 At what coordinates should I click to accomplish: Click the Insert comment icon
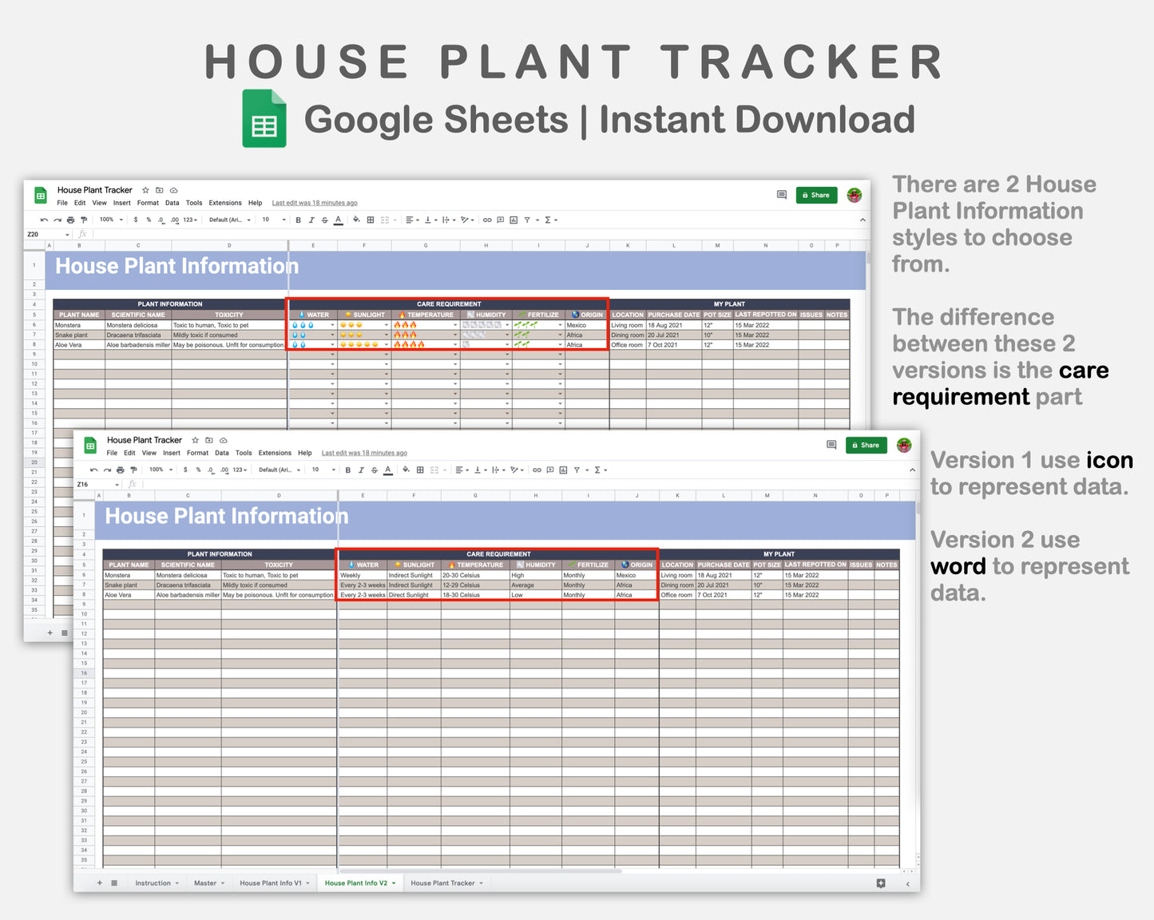550,470
